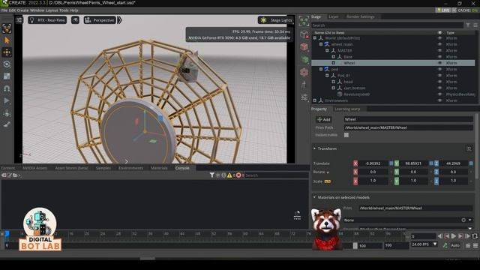Click the timeline Play button
This screenshot has height=270, width=480.
point(454,236)
